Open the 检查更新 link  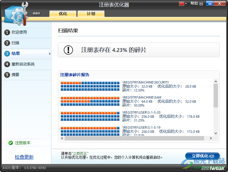(24, 157)
